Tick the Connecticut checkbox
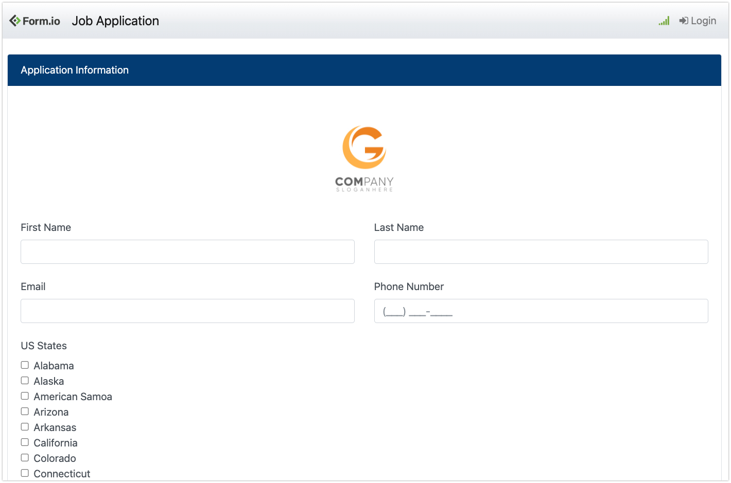731x483 pixels. pyautogui.click(x=25, y=473)
